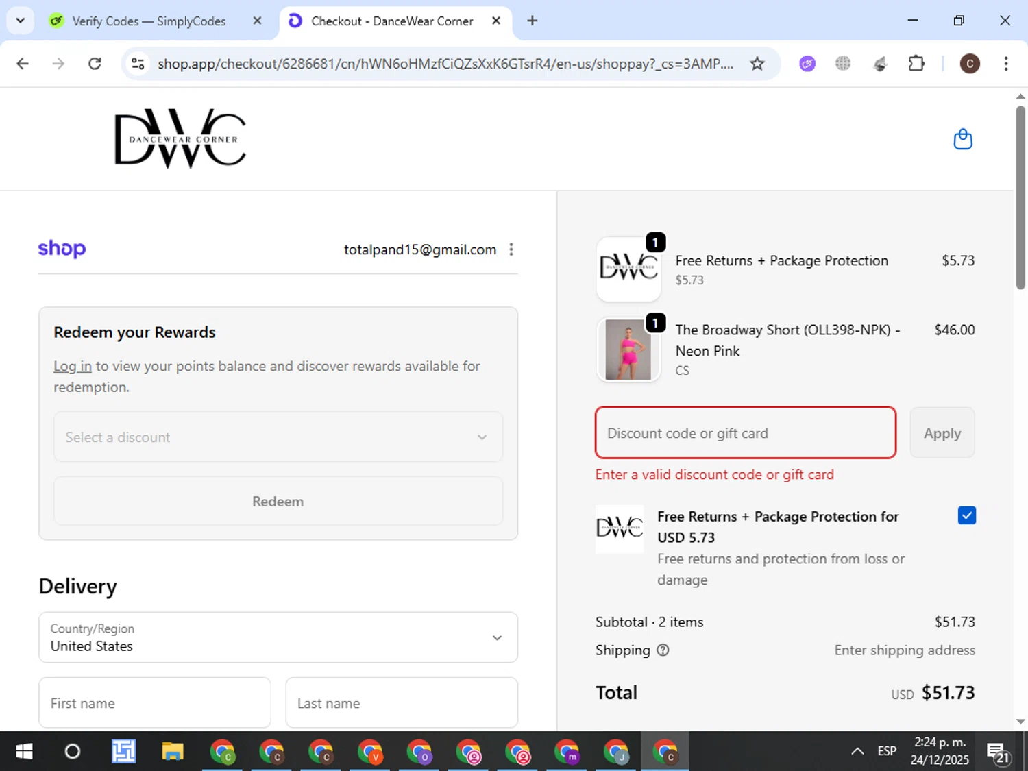Viewport: 1028px width, 771px height.
Task: Click the Broadway Short price $46.00
Action: 955,330
